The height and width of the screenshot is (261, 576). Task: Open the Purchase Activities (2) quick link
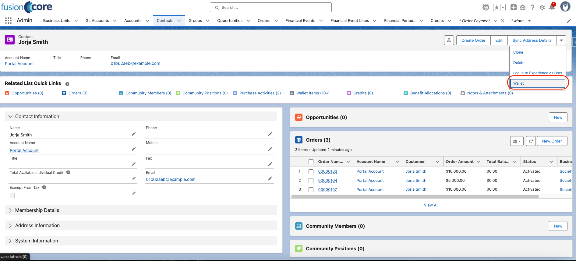[260, 93]
